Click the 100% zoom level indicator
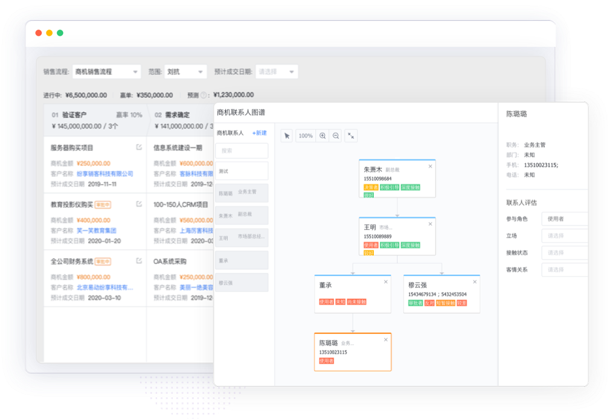610x419 pixels. [306, 136]
